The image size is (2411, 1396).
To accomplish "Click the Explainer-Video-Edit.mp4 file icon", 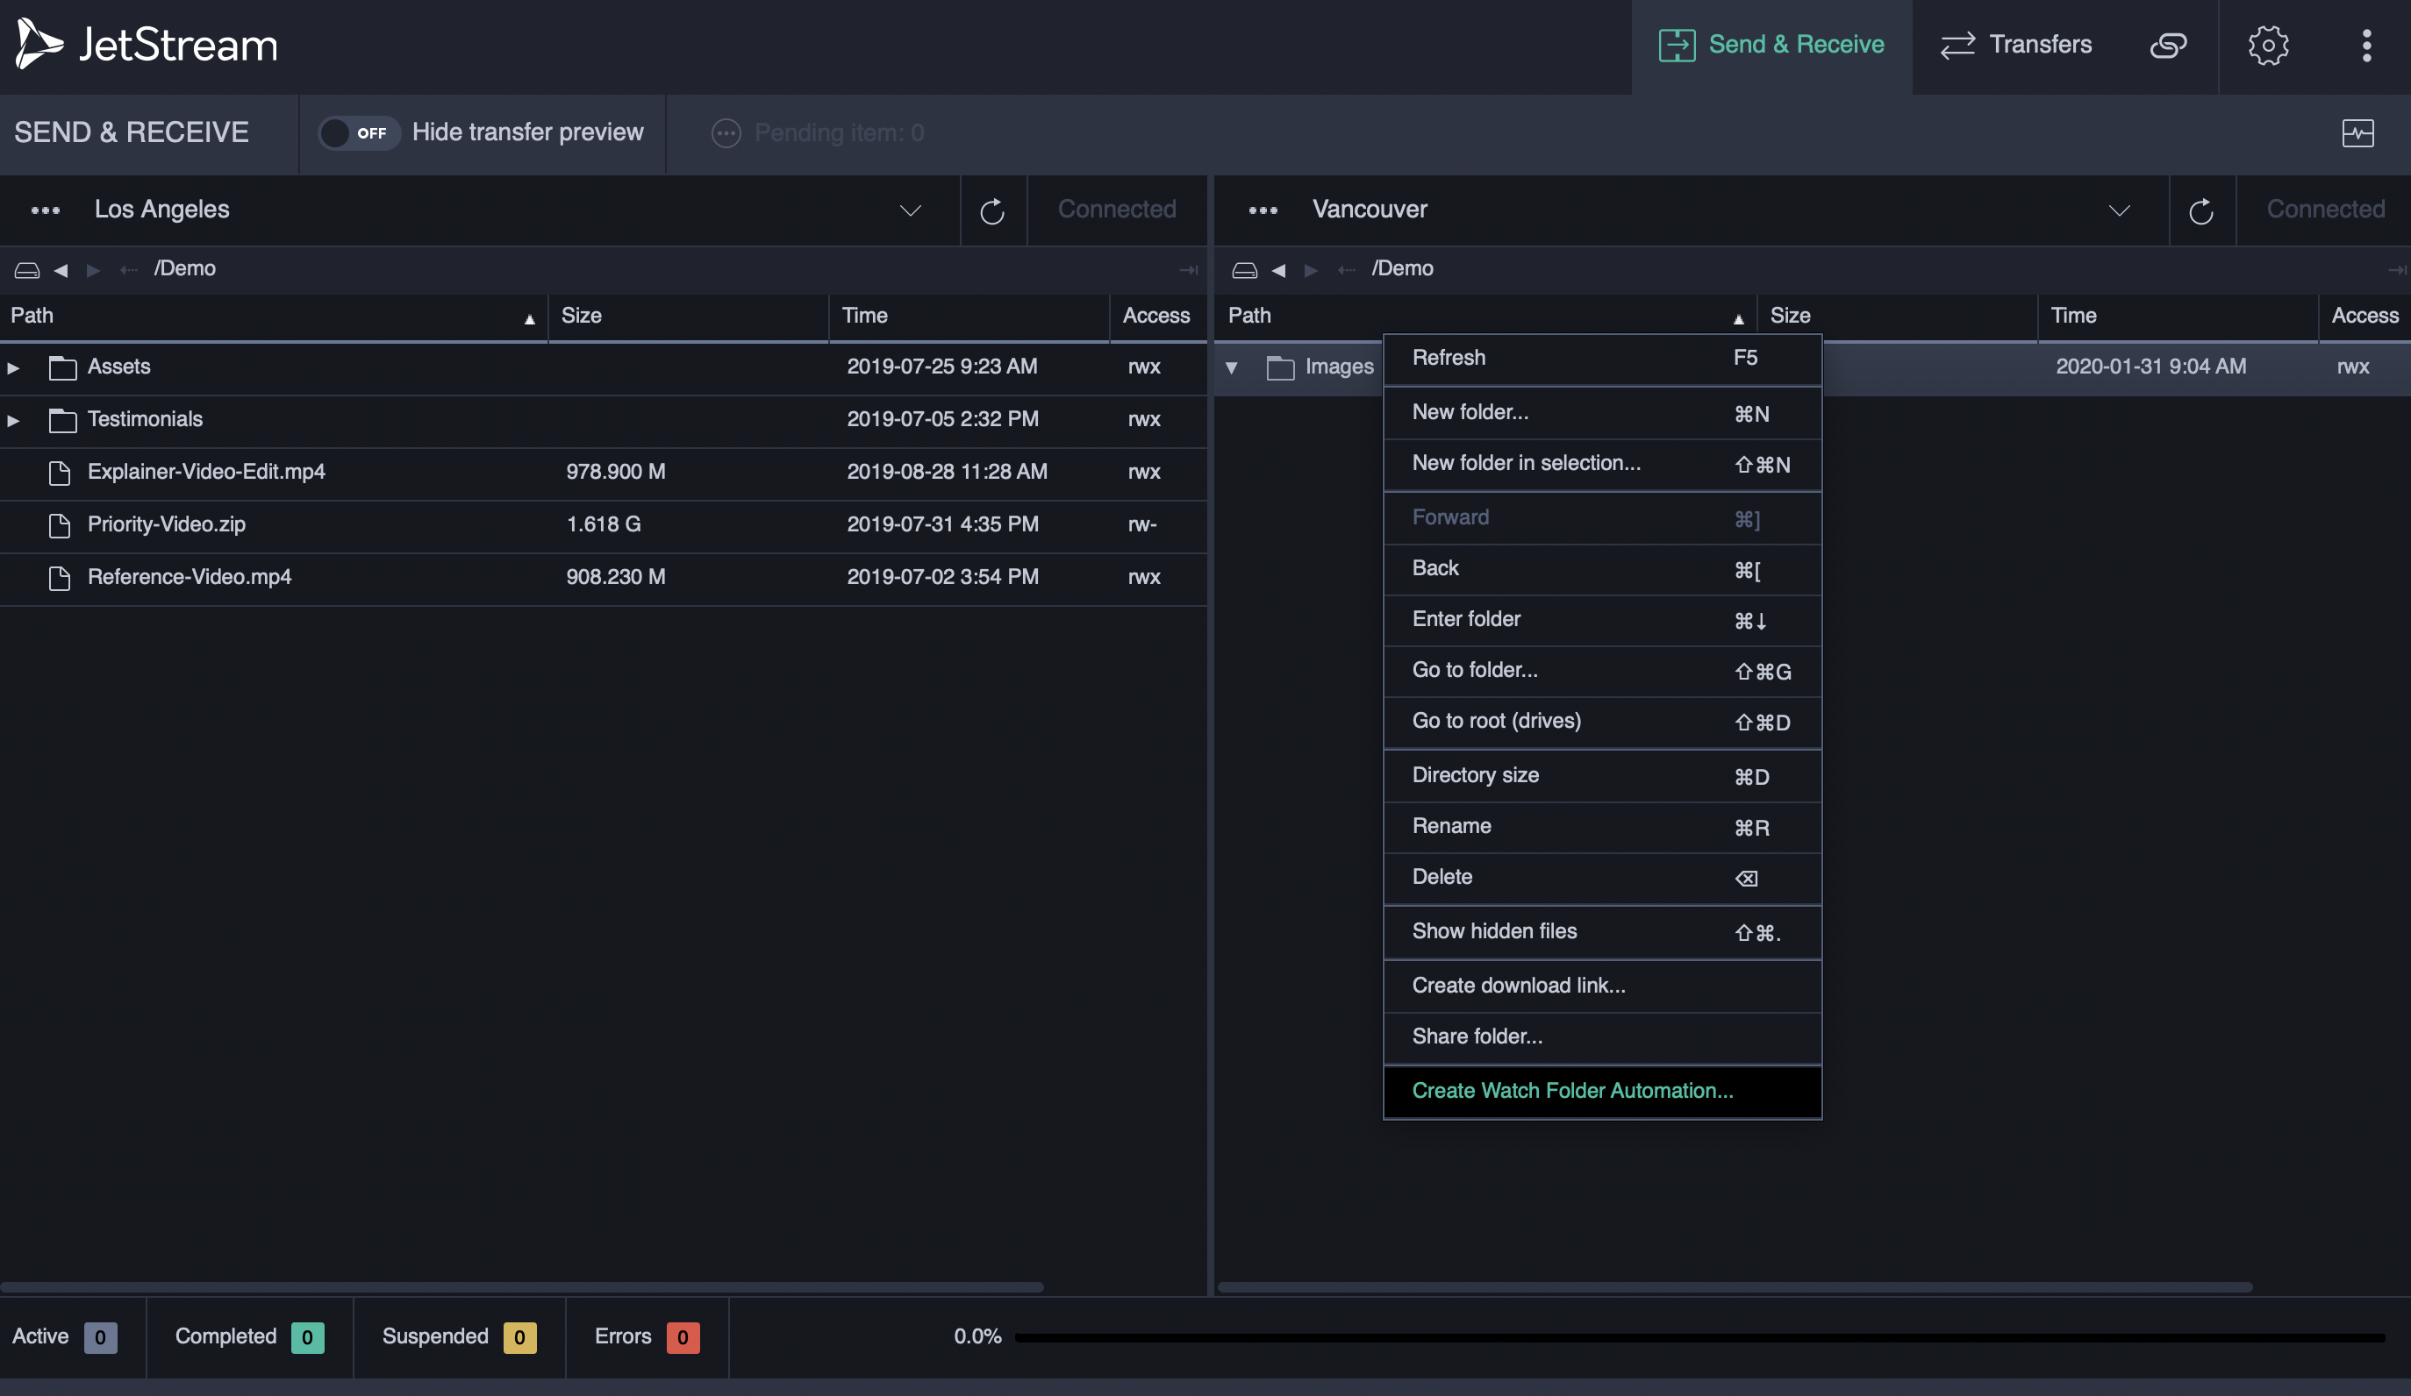I will [60, 473].
